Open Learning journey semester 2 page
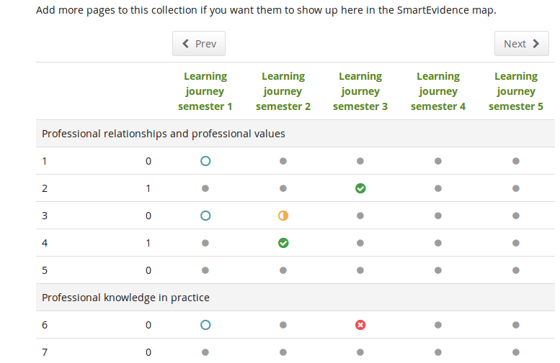Screen dimensions: 560x363 pyautogui.click(x=283, y=91)
